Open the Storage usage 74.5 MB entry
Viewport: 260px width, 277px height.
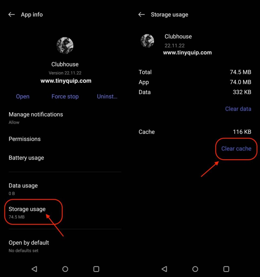click(27, 212)
